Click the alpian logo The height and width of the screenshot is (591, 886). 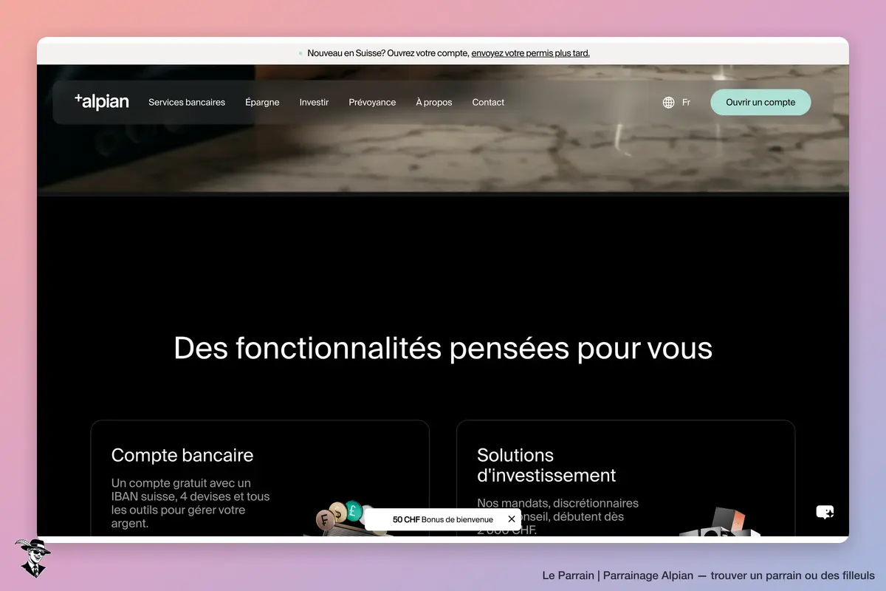102,102
